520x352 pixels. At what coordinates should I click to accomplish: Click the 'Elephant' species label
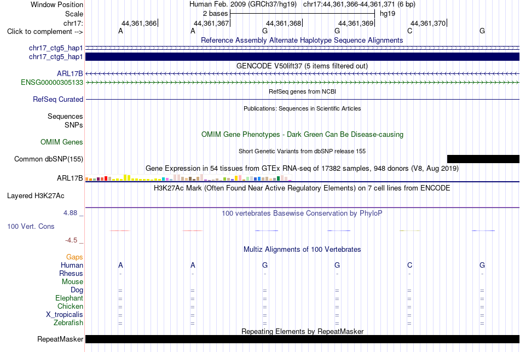pos(69,298)
